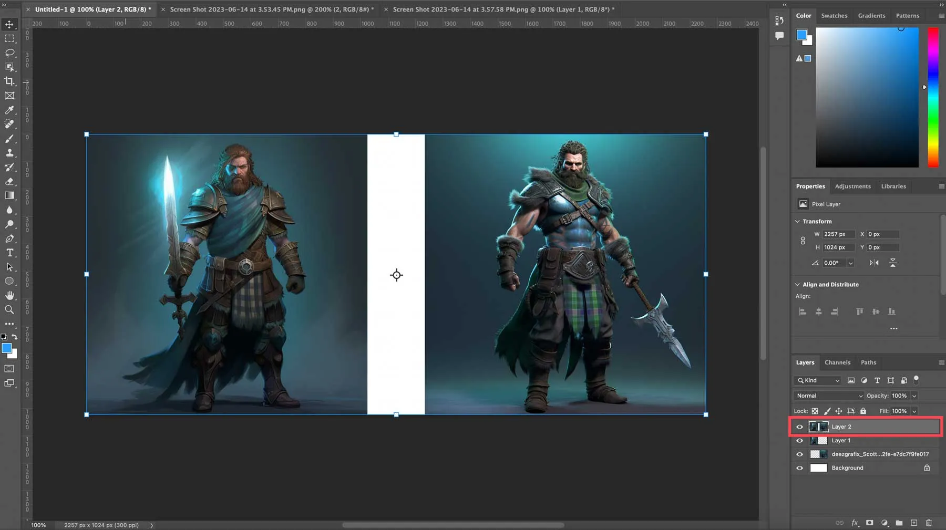The width and height of the screenshot is (946, 530).
Task: Collapse the Align and Distribute section
Action: (x=797, y=285)
